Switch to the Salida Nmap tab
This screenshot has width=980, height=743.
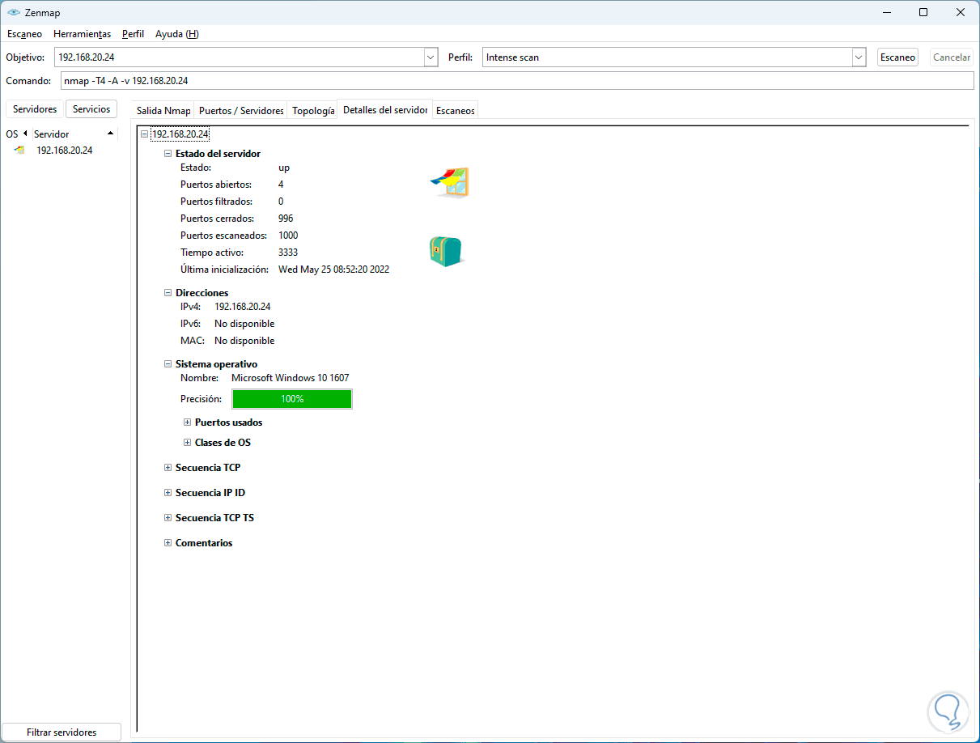click(163, 111)
